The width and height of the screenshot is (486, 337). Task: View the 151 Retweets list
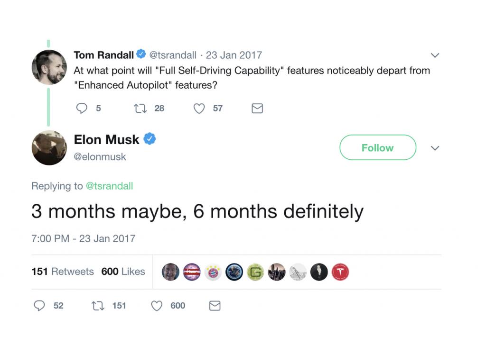click(x=63, y=272)
